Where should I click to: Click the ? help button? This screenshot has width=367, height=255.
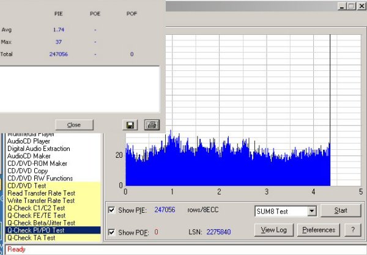tap(353, 230)
